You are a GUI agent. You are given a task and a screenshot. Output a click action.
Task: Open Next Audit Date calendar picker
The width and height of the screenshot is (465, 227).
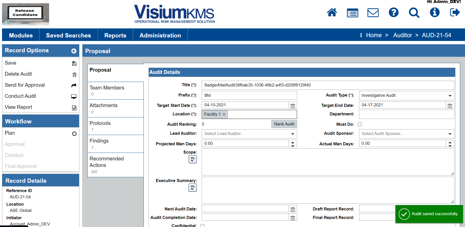pyautogui.click(x=293, y=209)
